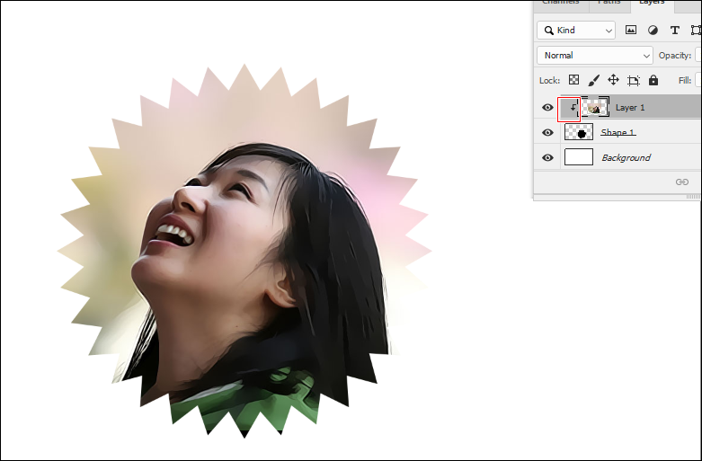Select the Layer 1 name
This screenshot has height=461, width=702.
point(630,108)
